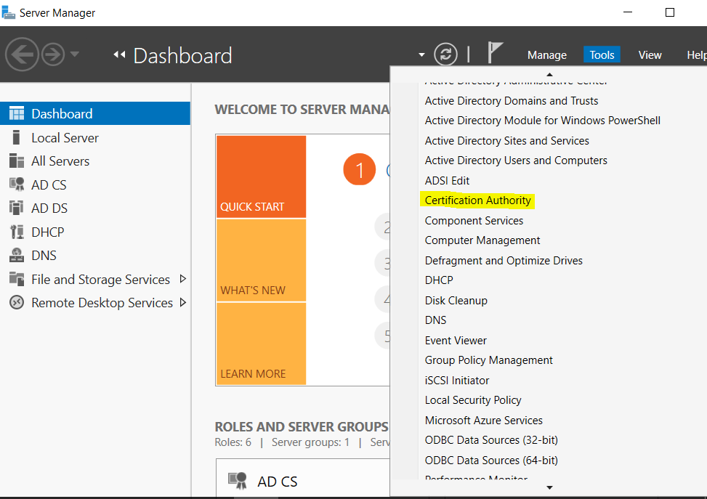707x499 pixels.
Task: Launch Disk Cleanup
Action: 456,300
